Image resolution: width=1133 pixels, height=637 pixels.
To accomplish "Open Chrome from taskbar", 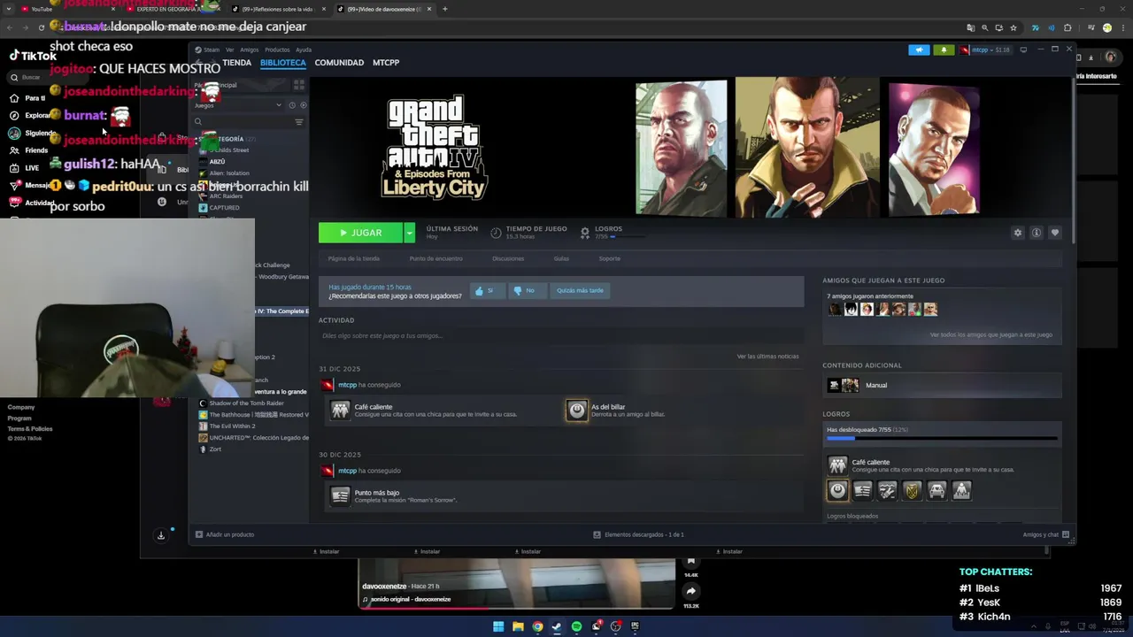I will (x=537, y=626).
